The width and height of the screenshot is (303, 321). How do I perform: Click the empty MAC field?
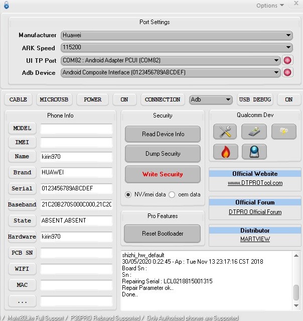coord(76,285)
